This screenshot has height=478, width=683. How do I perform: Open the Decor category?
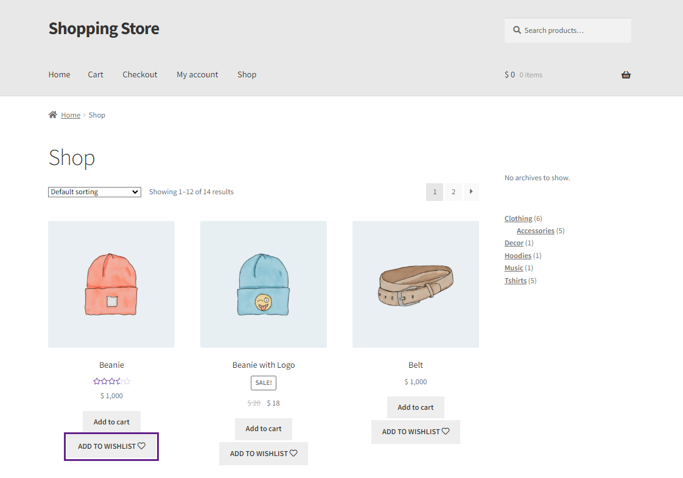click(x=514, y=243)
